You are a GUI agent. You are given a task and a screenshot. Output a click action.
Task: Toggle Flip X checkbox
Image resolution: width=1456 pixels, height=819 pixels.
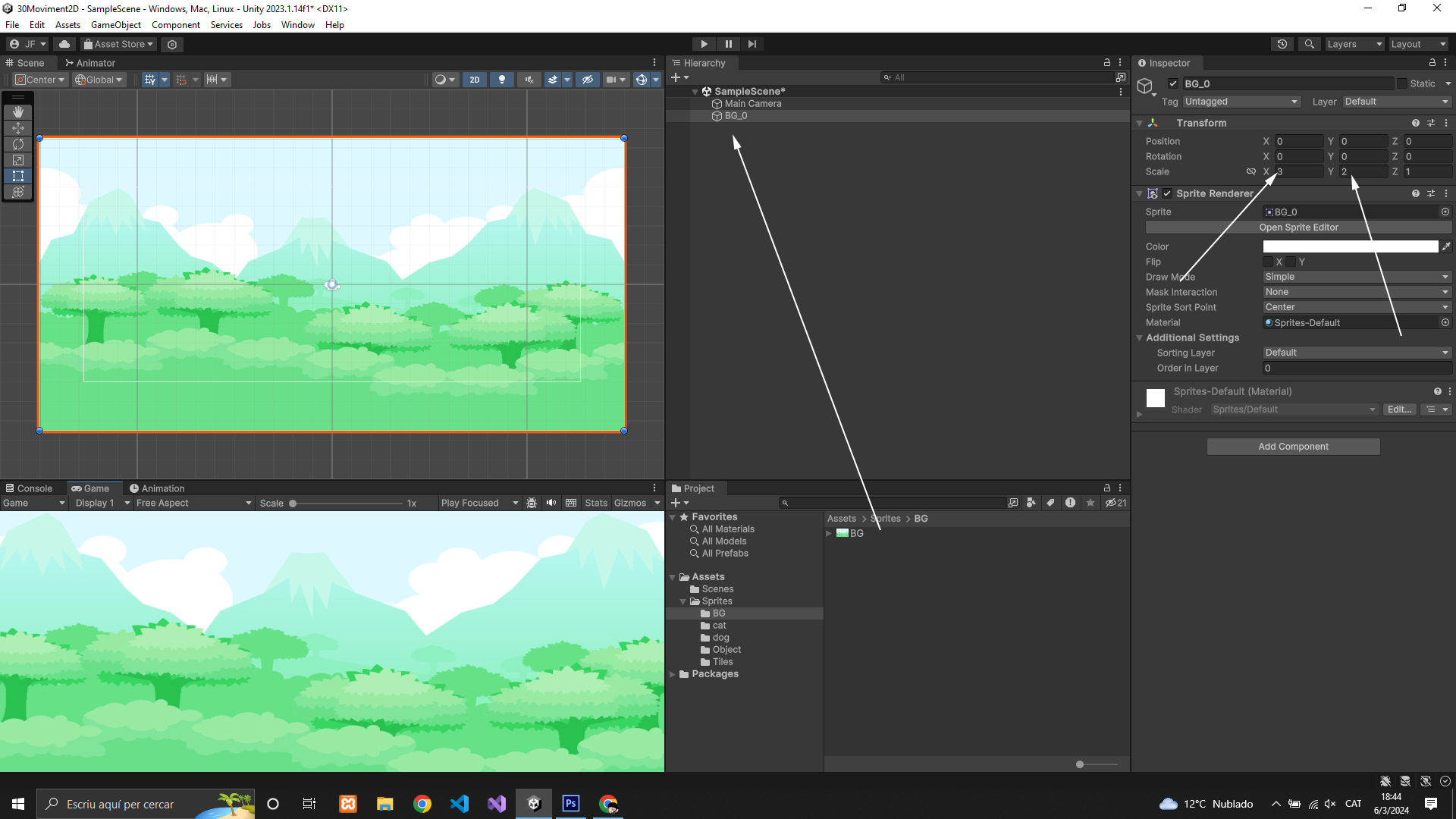[x=1268, y=262]
